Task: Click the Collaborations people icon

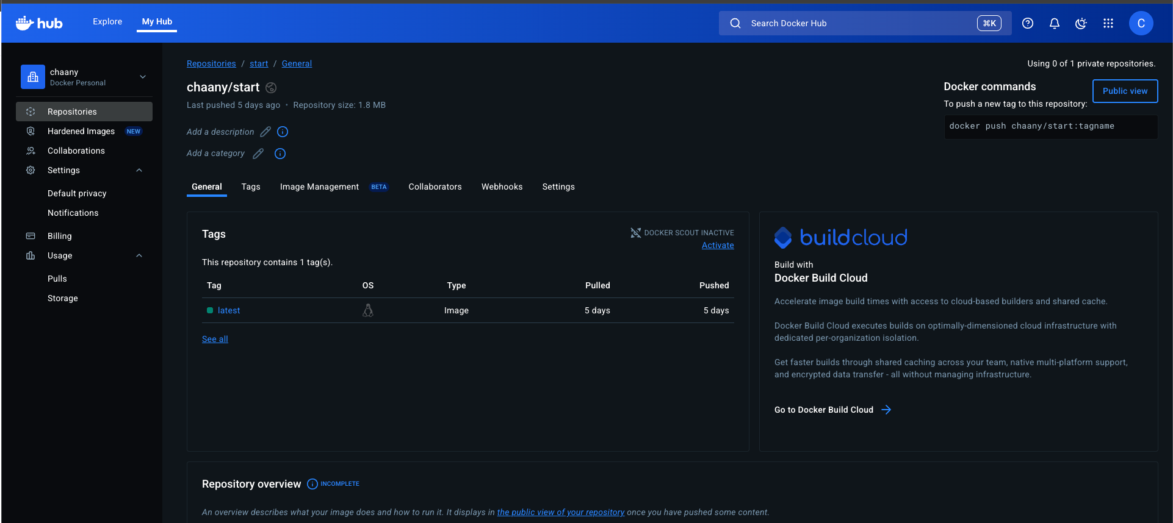Action: [31, 151]
